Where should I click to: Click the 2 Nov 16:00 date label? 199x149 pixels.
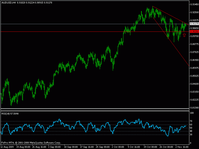tap(182, 147)
